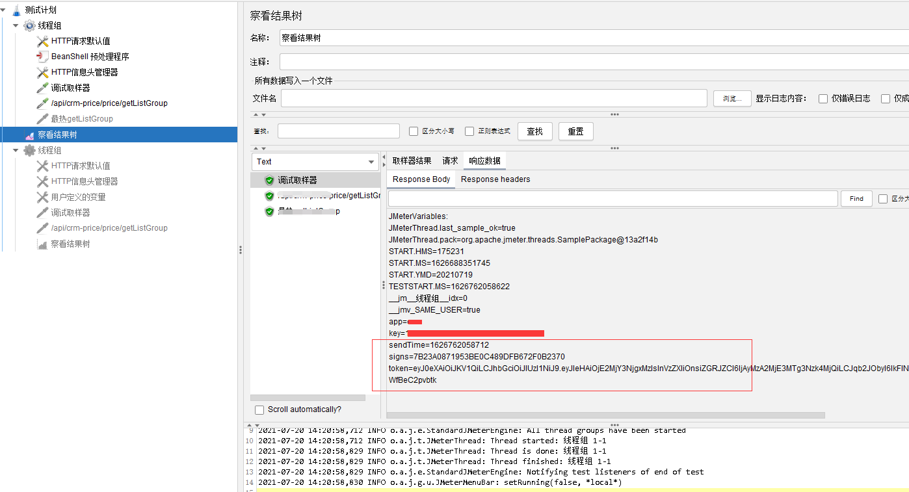909x492 pixels.
Task: Select the 用户定义的变量 icon
Action: click(43, 197)
